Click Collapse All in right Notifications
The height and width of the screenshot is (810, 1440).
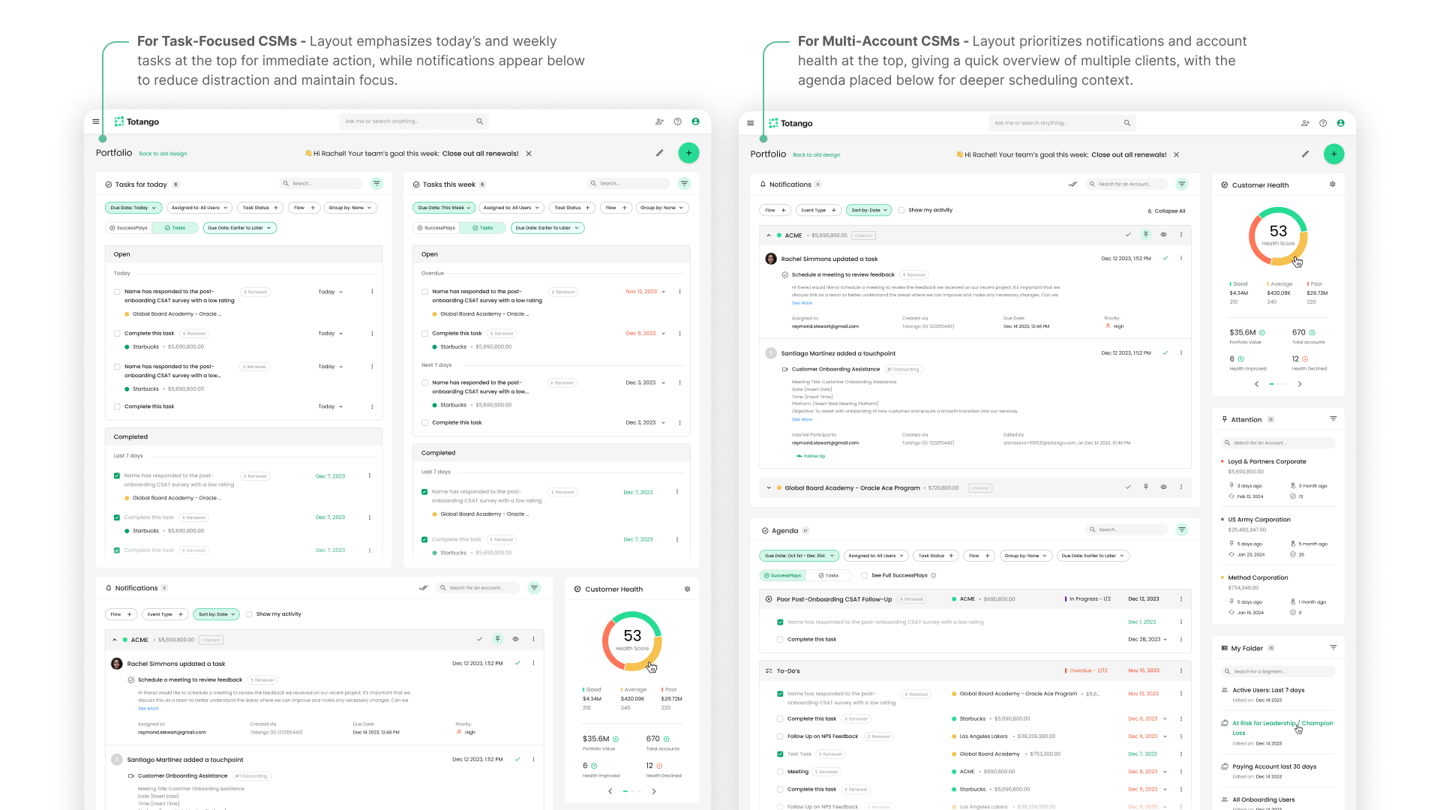coord(1166,211)
